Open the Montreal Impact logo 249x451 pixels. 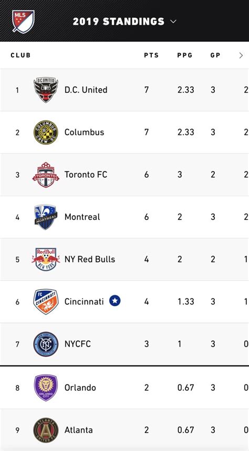pos(46,217)
